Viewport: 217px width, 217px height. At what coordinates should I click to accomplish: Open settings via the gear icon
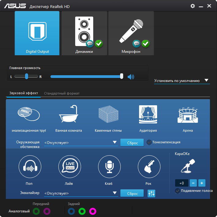[193, 6]
